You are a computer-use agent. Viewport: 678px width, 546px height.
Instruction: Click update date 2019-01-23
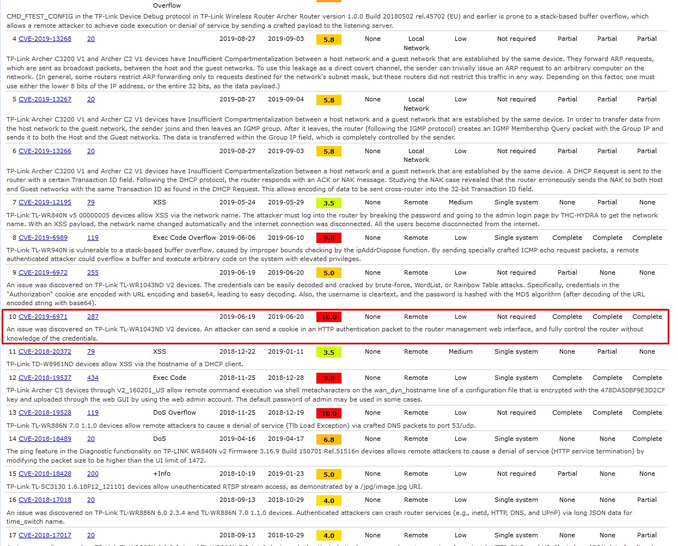286,474
